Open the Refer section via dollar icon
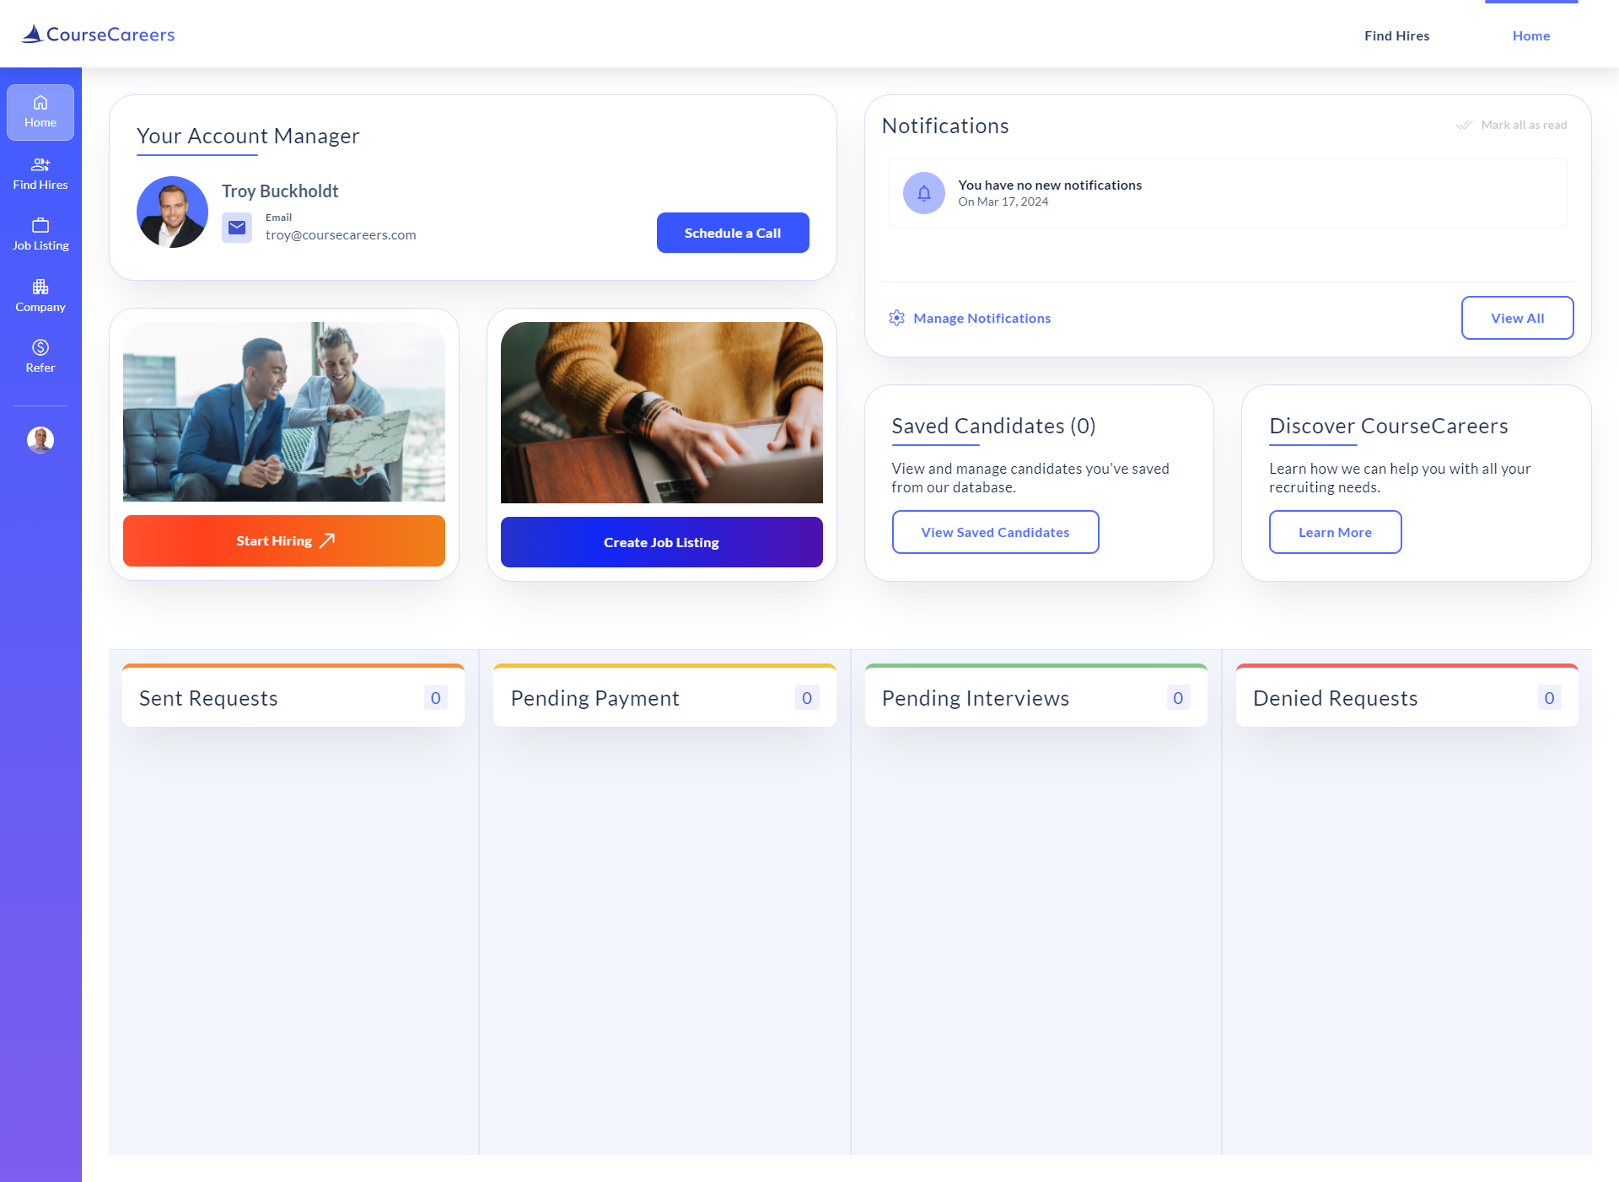Screen dimensions: 1619x1182 point(40,347)
